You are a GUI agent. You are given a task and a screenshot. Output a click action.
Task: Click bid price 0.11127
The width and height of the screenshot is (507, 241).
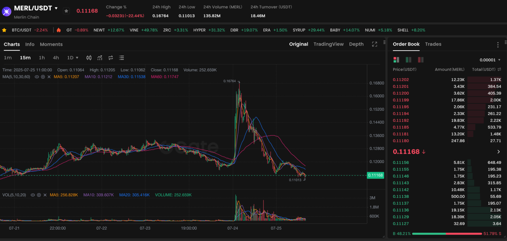click(401, 224)
